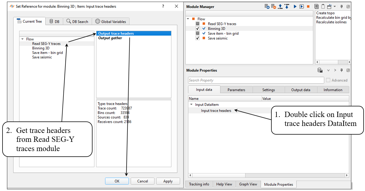Screen dimensions: 365x191
Task: Pin the Module Manager panel
Action: point(342,7)
